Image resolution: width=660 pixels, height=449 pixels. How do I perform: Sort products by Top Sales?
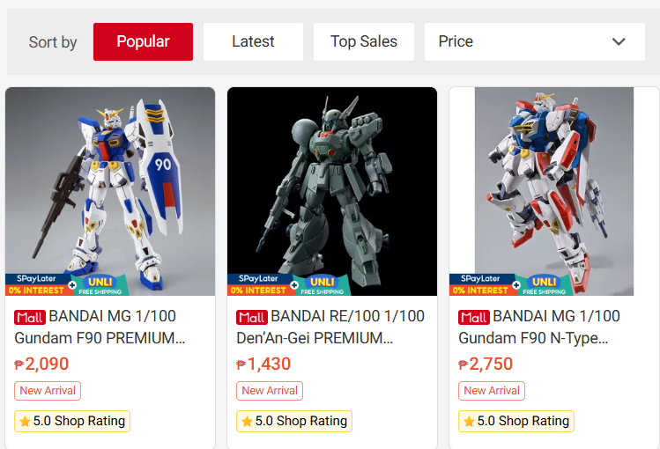pos(364,41)
